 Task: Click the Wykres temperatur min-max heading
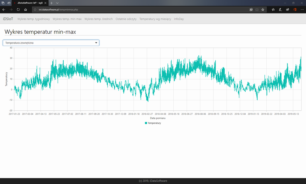coord(40,32)
